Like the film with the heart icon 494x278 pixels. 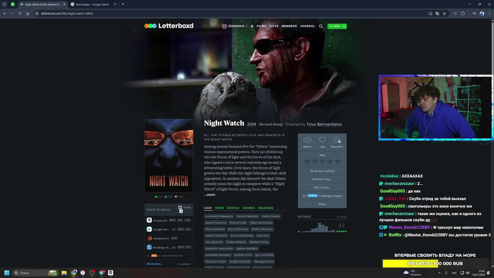[322, 140]
